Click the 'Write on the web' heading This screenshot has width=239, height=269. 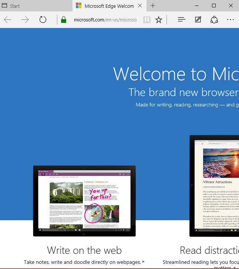[84, 250]
